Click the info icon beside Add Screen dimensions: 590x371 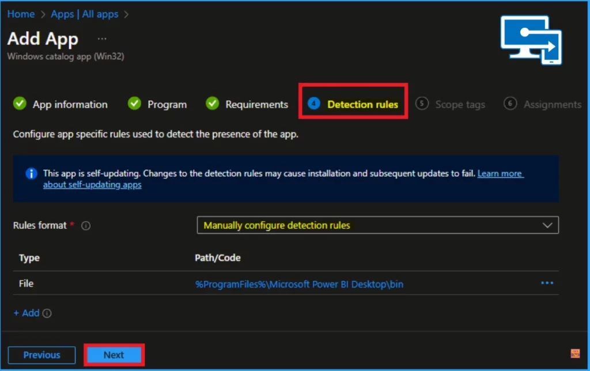pos(47,313)
